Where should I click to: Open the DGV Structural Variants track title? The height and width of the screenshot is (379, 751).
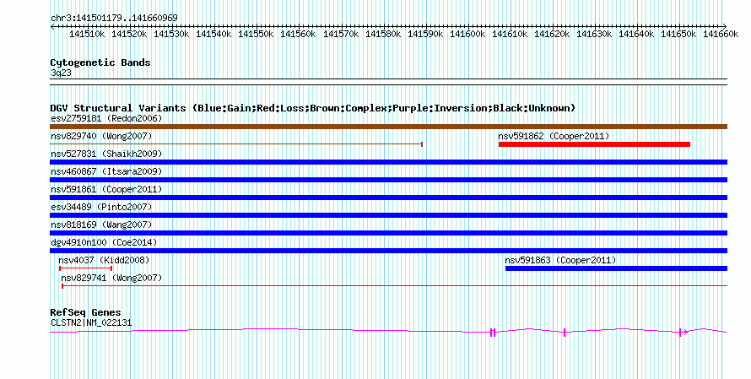click(x=313, y=108)
